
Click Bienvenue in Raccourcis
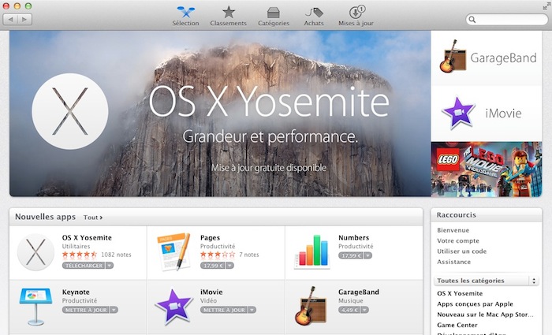pos(453,230)
